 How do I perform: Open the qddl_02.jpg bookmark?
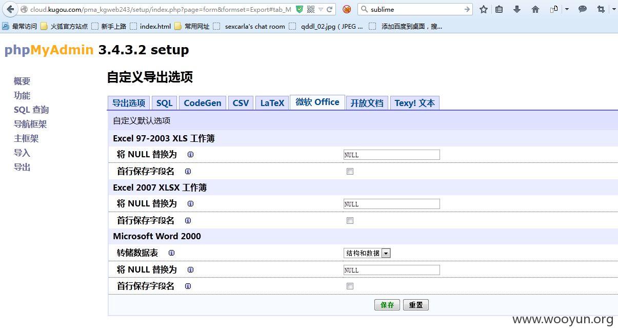coord(326,26)
